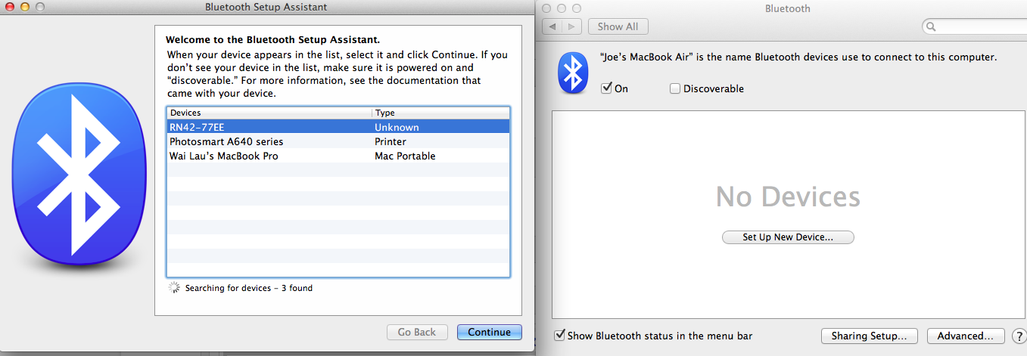Focus the search field in Bluetooth preferences

(974, 26)
